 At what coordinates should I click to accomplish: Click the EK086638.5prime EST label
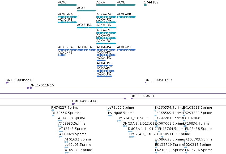pyautogui.click(x=169, y=140)
